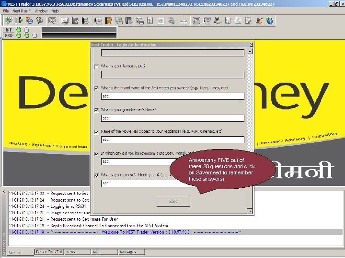Click the faded laptop toolbar icon
The width and height of the screenshot is (345, 258).
click(x=238, y=21)
